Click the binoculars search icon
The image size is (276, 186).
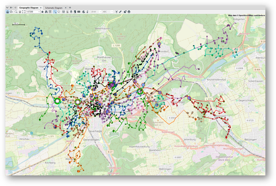pyautogui.click(x=46, y=12)
